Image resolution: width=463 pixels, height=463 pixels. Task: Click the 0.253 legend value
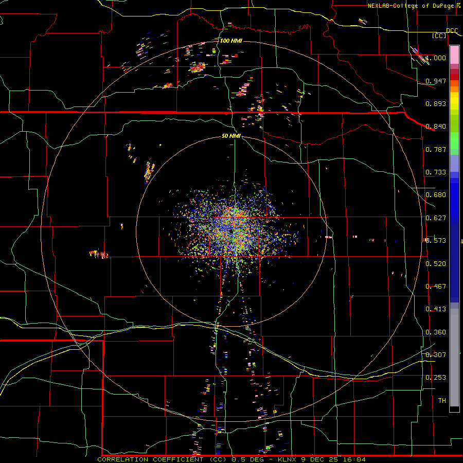point(436,378)
